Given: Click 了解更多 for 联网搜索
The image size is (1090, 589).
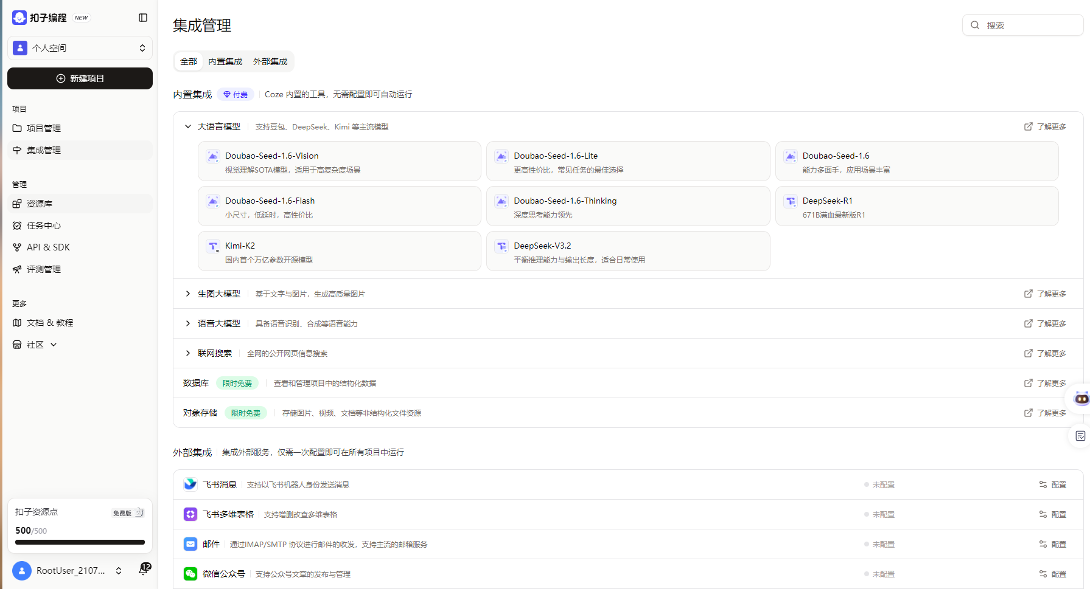Looking at the screenshot, I should point(1045,353).
